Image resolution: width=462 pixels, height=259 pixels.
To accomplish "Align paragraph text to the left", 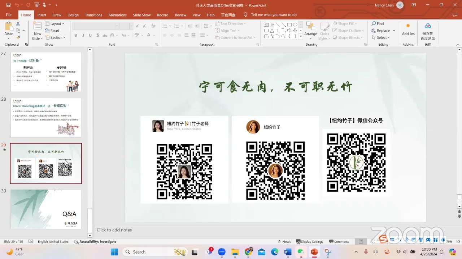I will pos(165,35).
